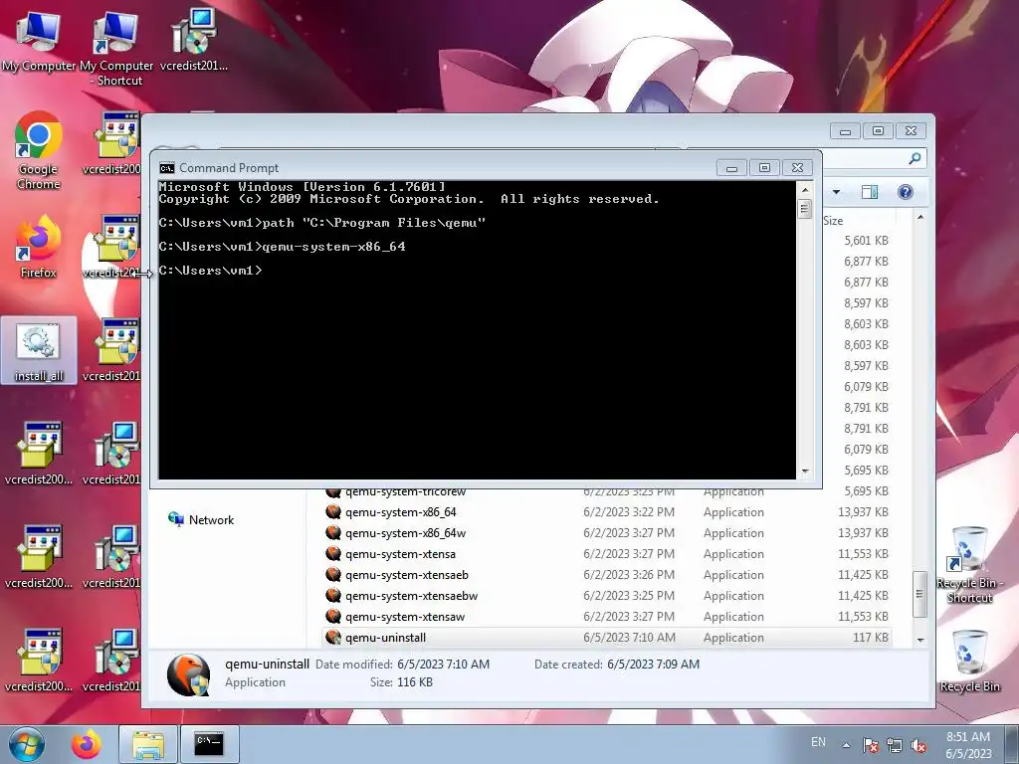This screenshot has width=1019, height=764.
Task: Click Application type in the qemu-system-xtensaw row
Action: coord(733,616)
